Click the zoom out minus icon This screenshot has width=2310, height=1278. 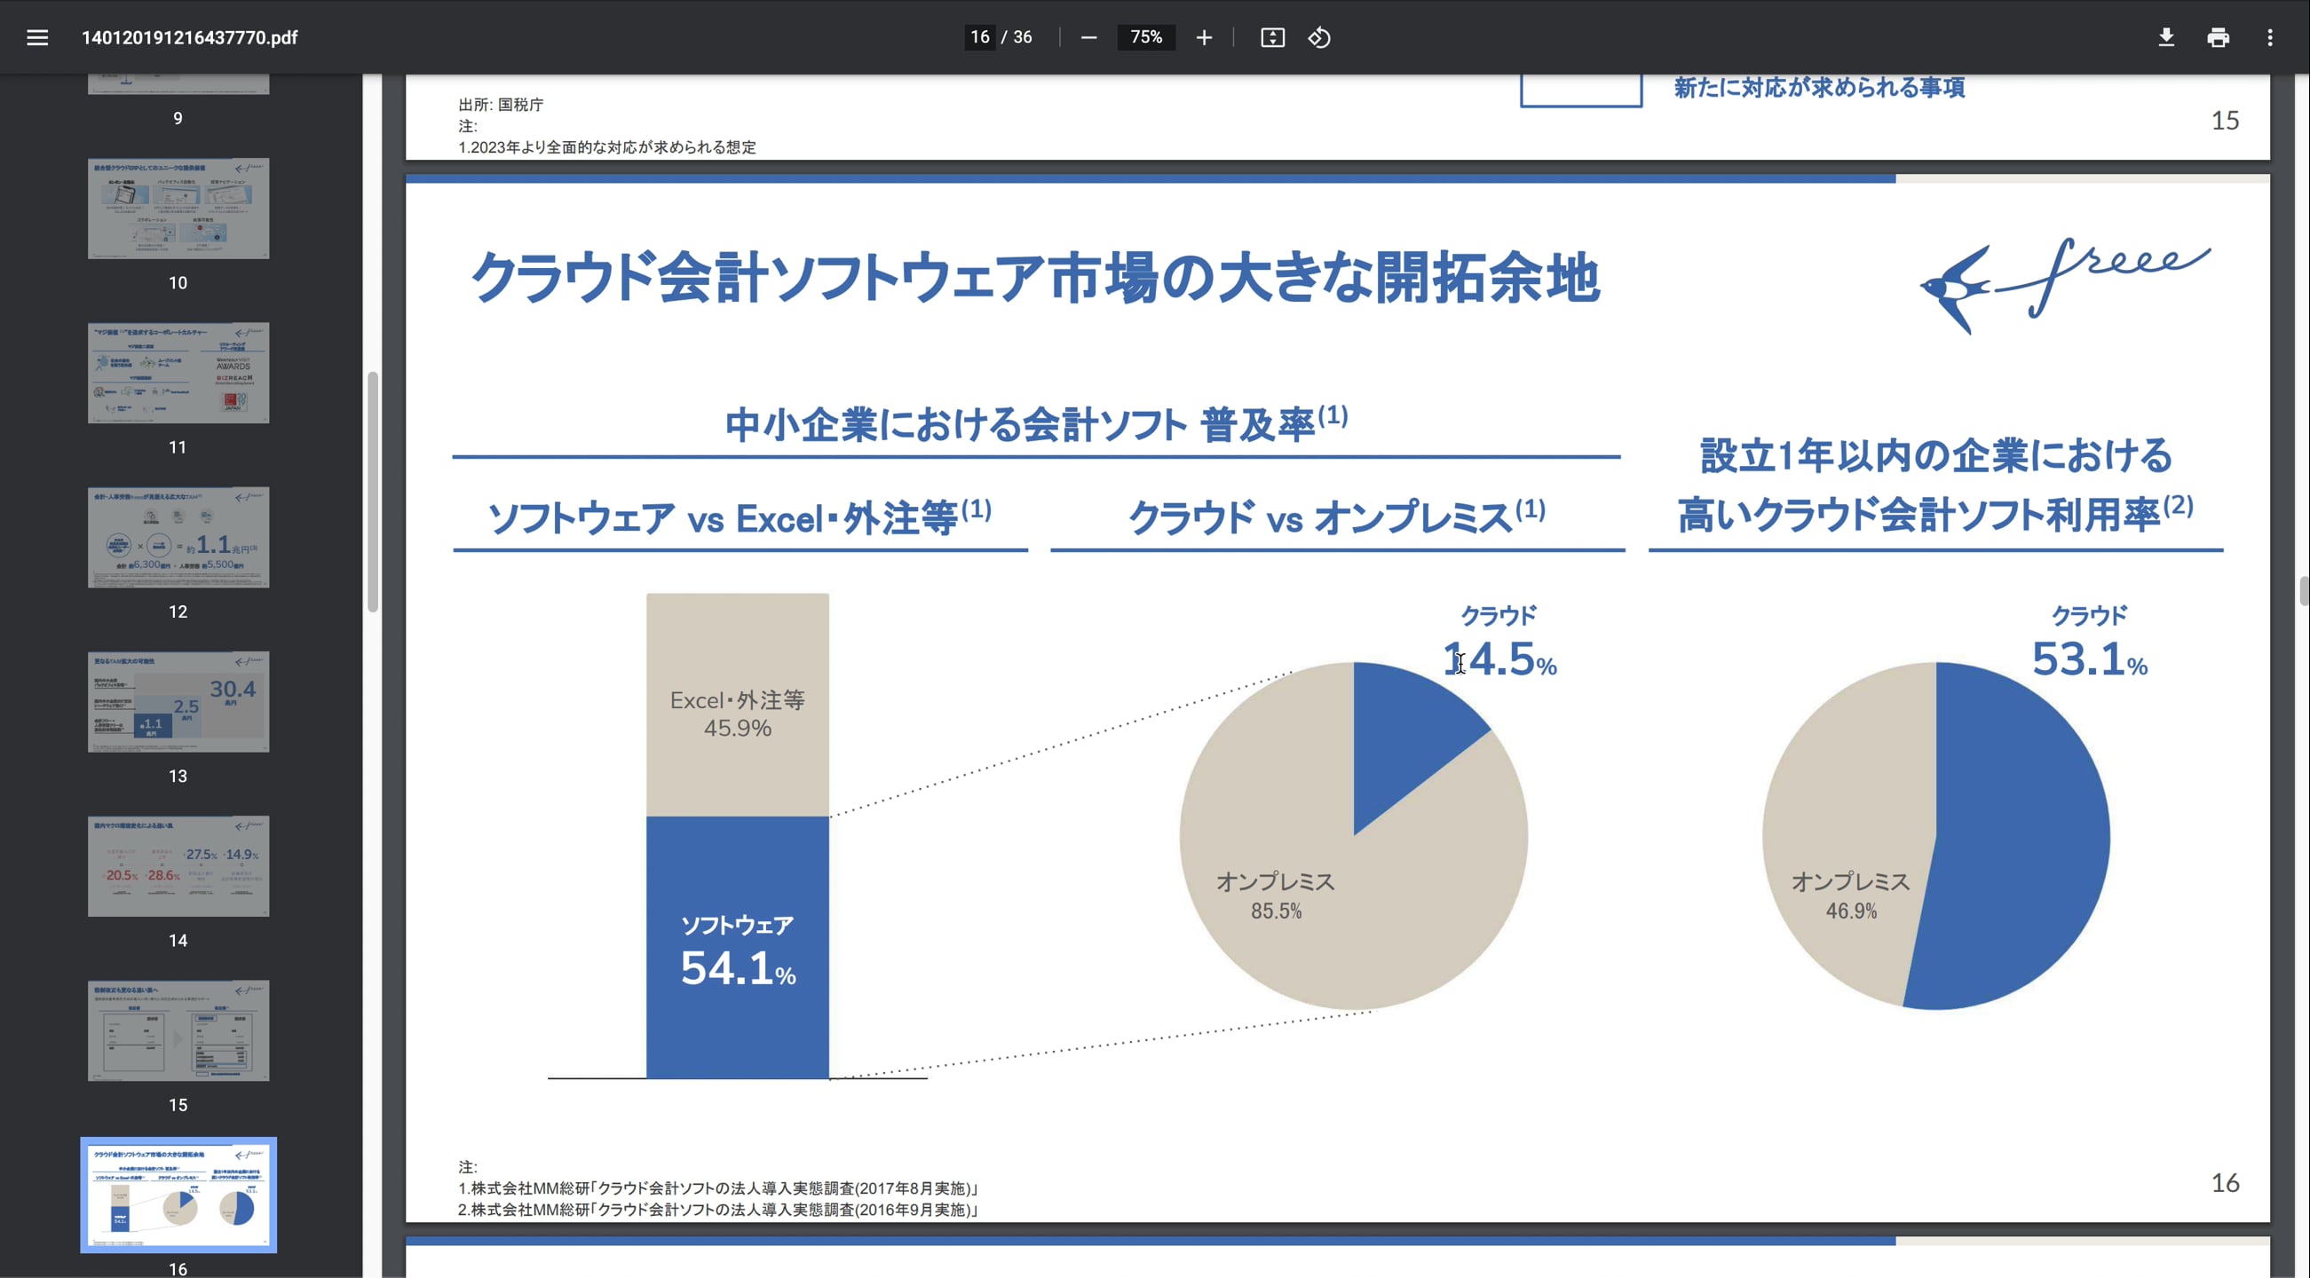point(1089,37)
